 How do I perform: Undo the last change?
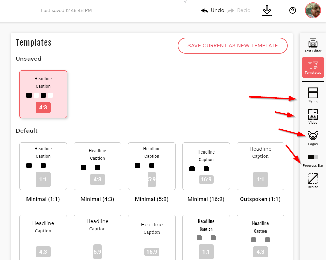213,10
